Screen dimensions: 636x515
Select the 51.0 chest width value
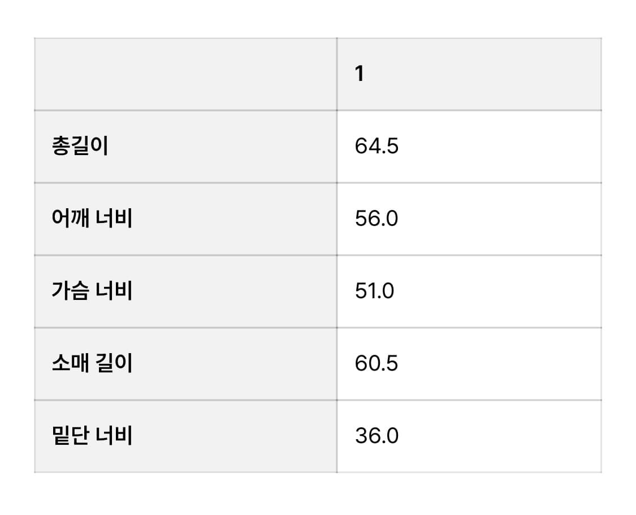pyautogui.click(x=374, y=291)
